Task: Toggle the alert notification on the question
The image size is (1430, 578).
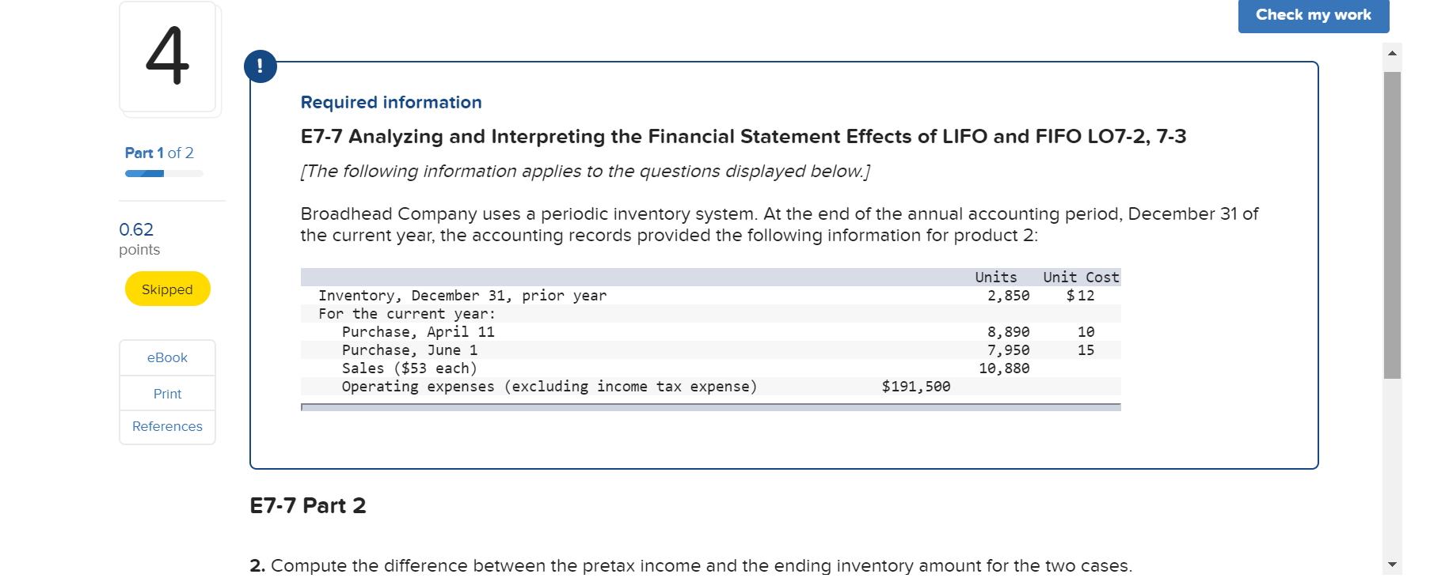Action: tap(261, 66)
